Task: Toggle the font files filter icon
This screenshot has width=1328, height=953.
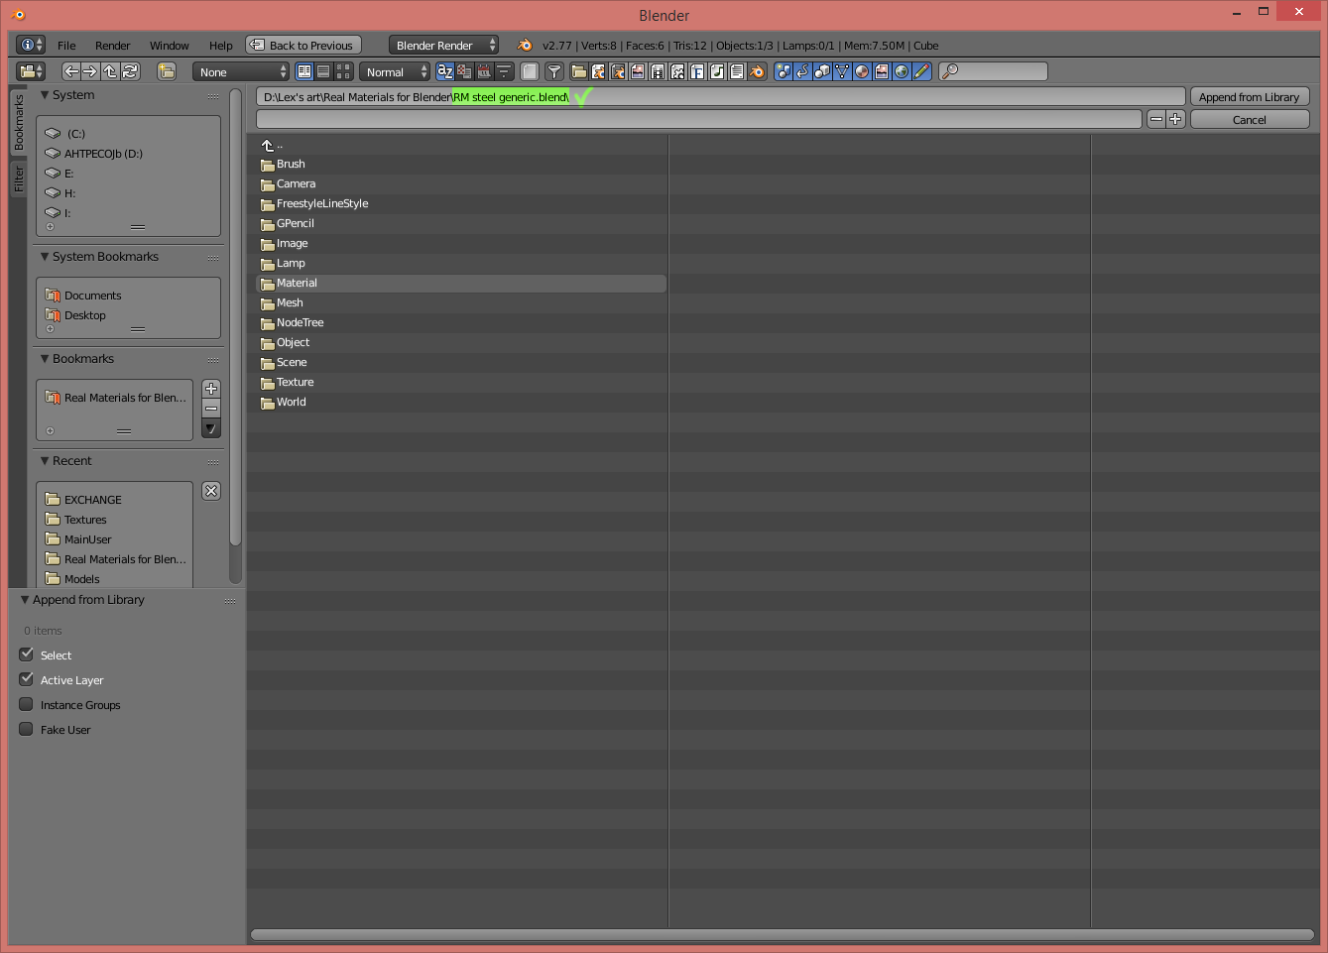Action: point(697,71)
